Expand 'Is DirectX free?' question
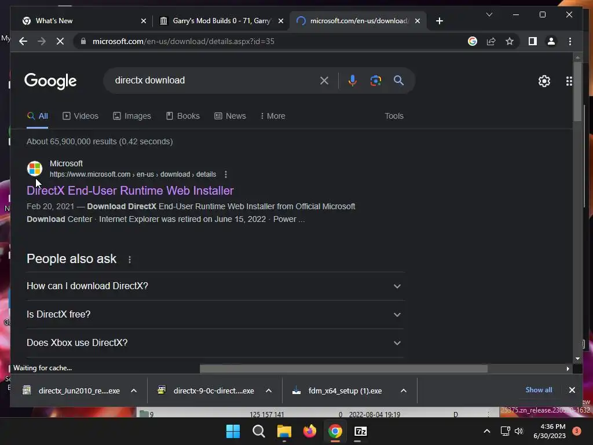 point(215,315)
